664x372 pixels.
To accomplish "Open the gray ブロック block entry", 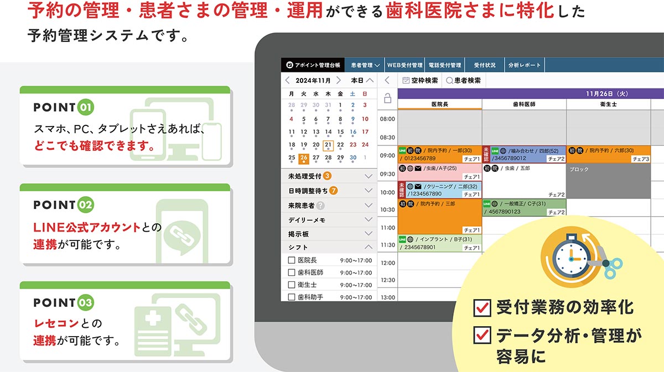I will click(609, 181).
